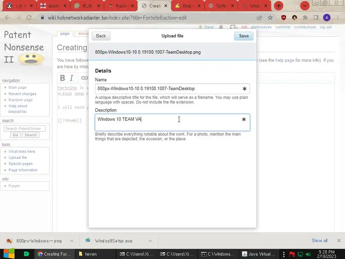Open volume control in system tray
This screenshot has width=345, height=259.
tap(308, 254)
